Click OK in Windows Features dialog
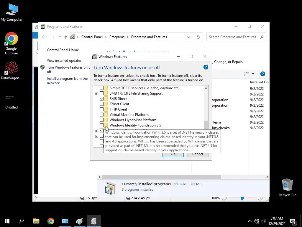 tap(173, 154)
